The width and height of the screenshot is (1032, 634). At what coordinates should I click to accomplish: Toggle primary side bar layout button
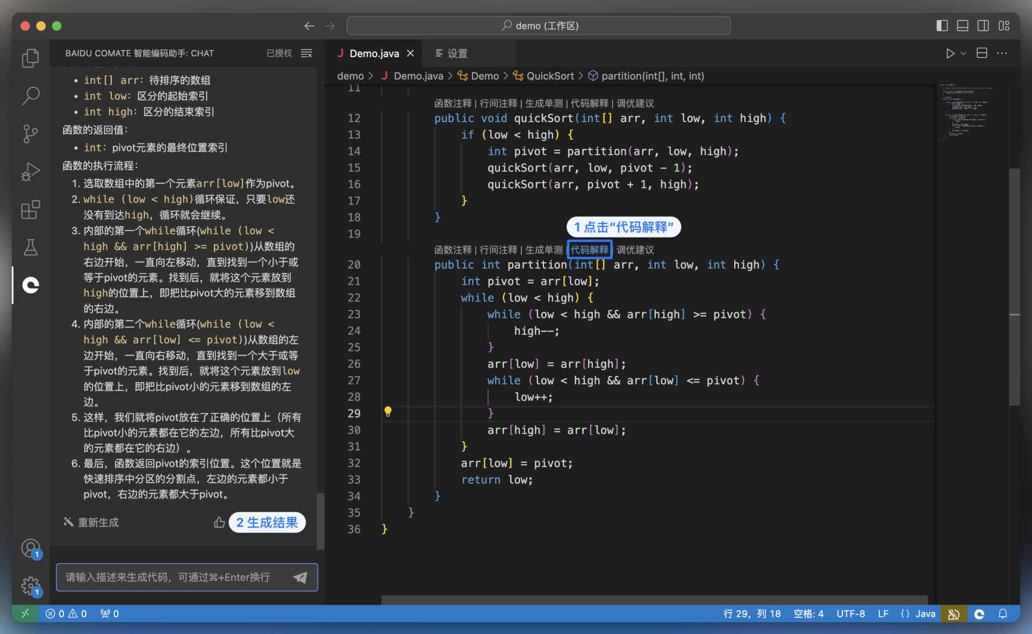coord(942,26)
